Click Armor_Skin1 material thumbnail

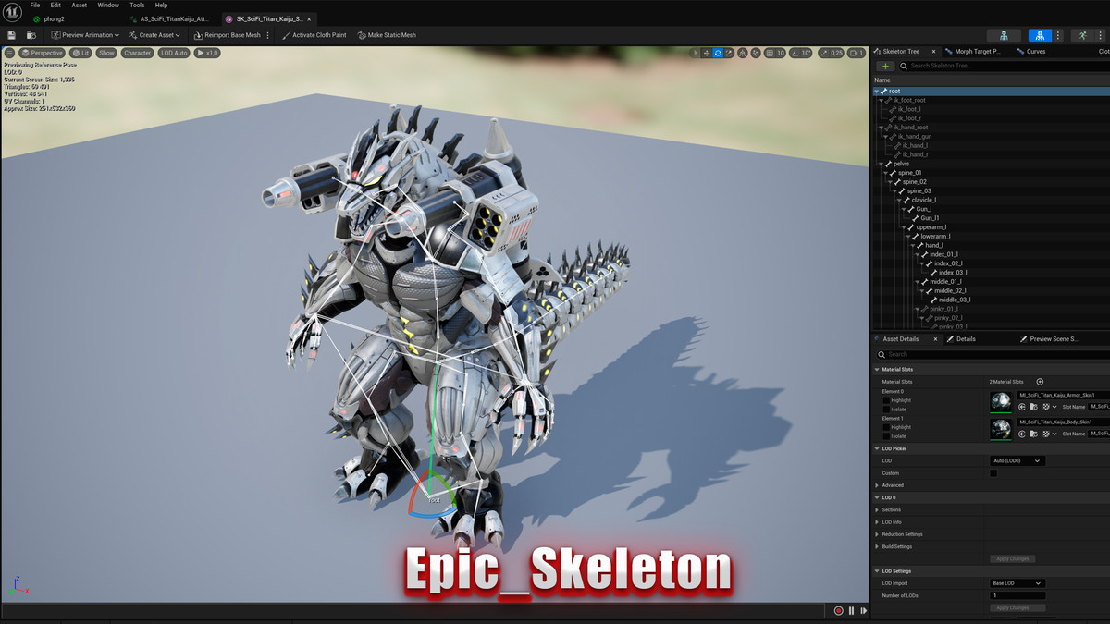coord(1001,401)
